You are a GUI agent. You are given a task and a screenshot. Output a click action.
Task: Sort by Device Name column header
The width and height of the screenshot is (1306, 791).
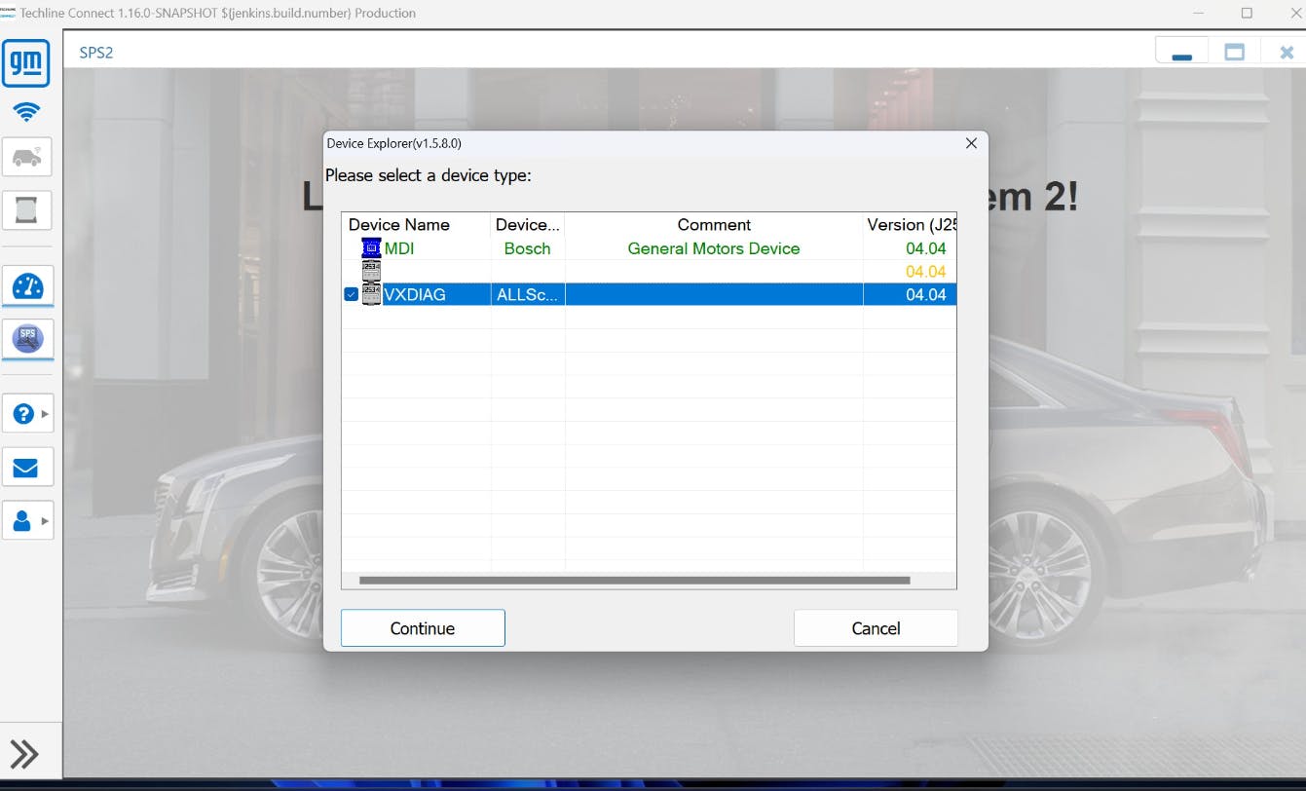click(399, 225)
